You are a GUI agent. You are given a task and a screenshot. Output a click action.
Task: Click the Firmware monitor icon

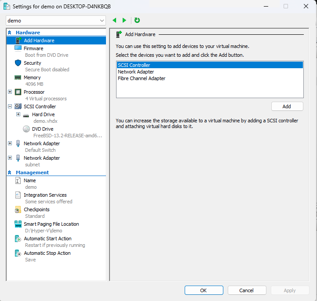pyautogui.click(x=18, y=48)
